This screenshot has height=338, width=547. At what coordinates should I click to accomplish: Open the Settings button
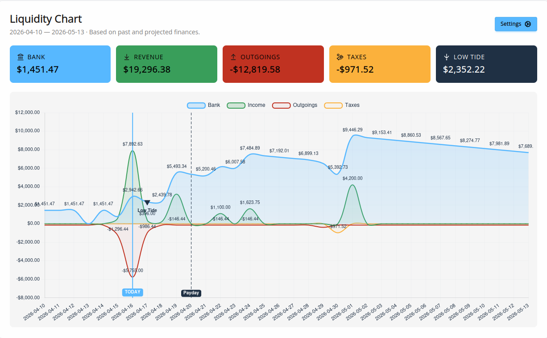(516, 24)
